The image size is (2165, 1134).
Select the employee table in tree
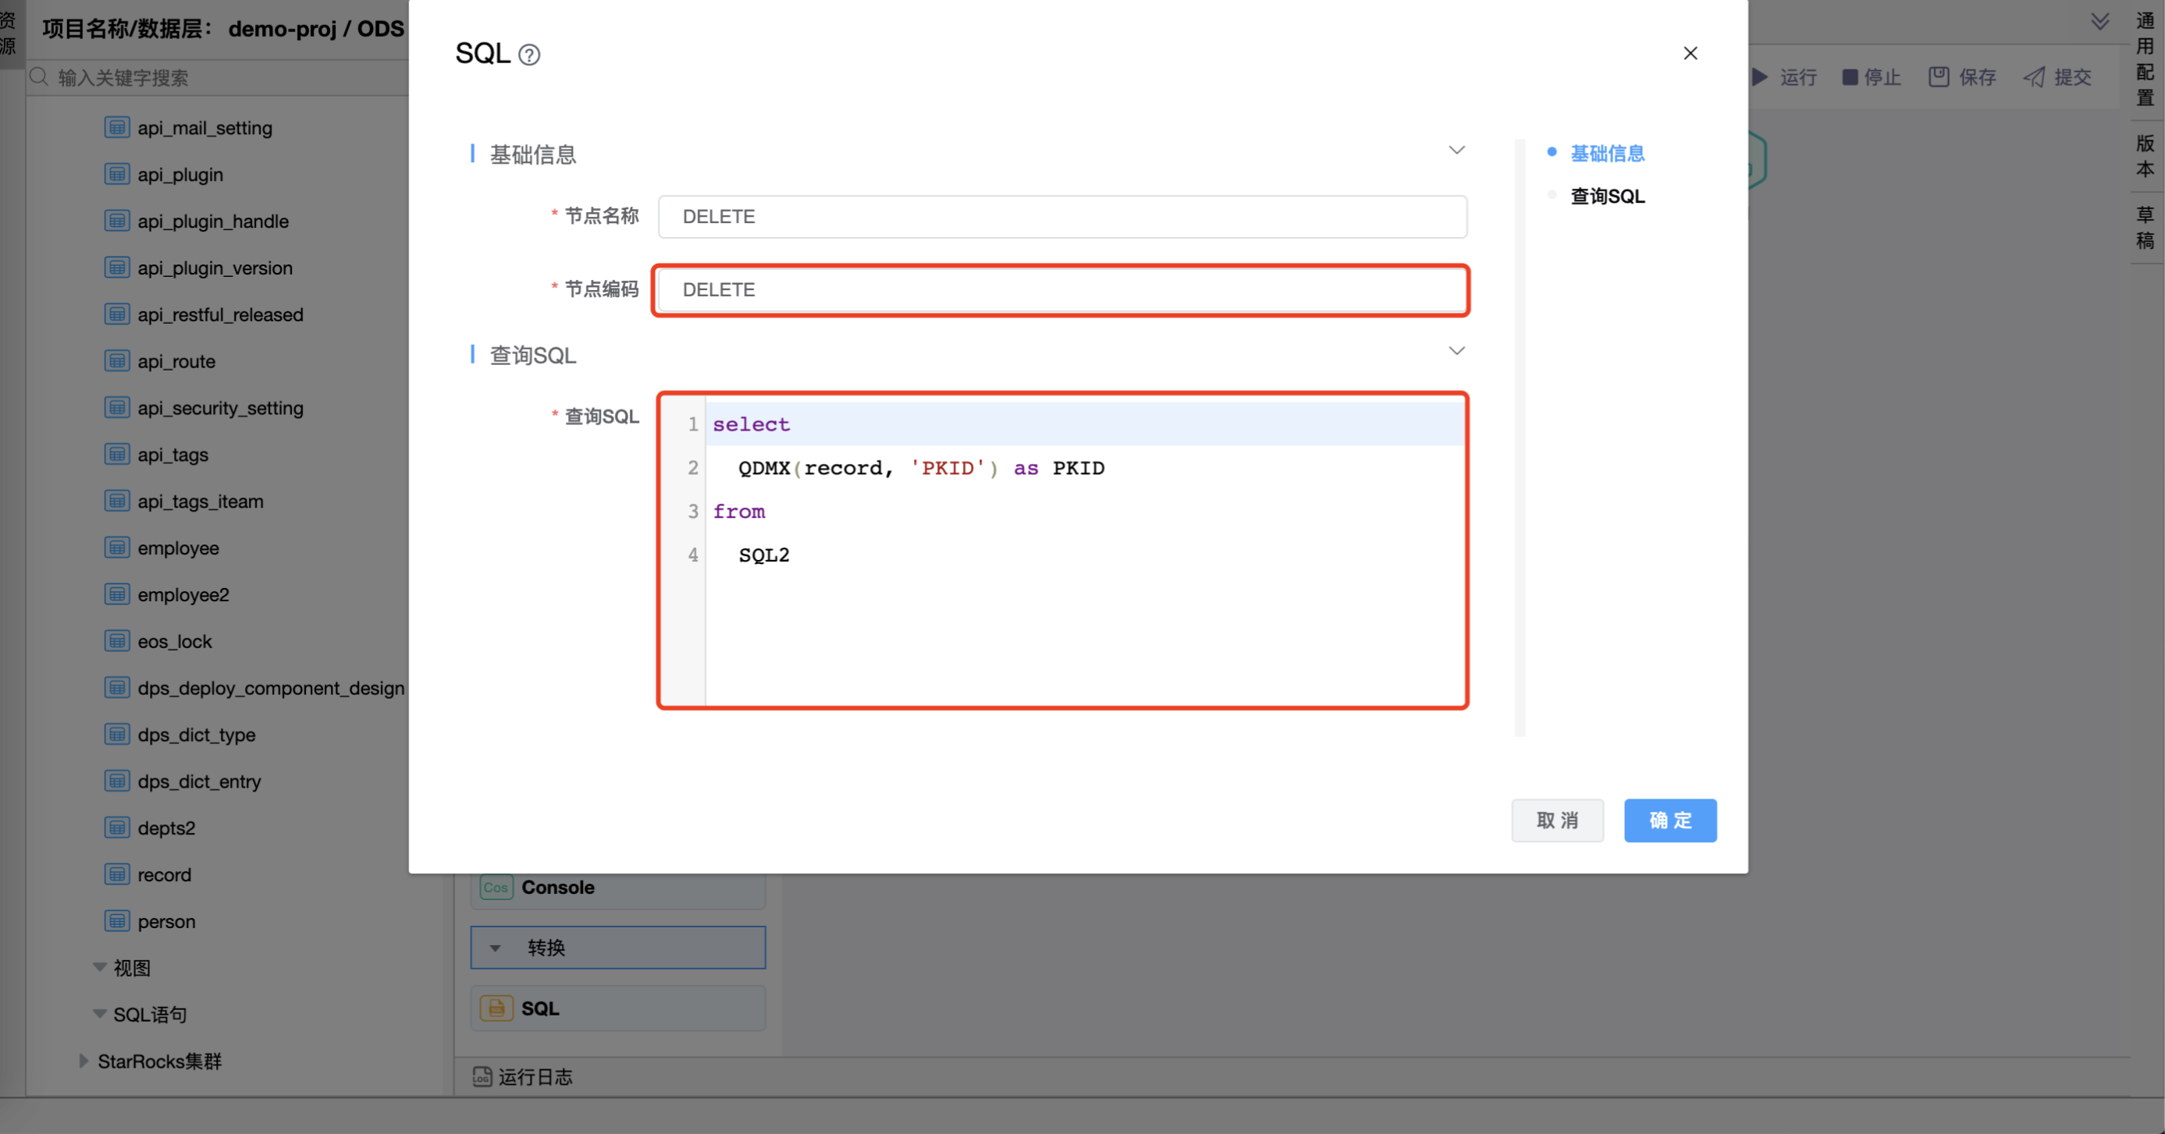(178, 548)
